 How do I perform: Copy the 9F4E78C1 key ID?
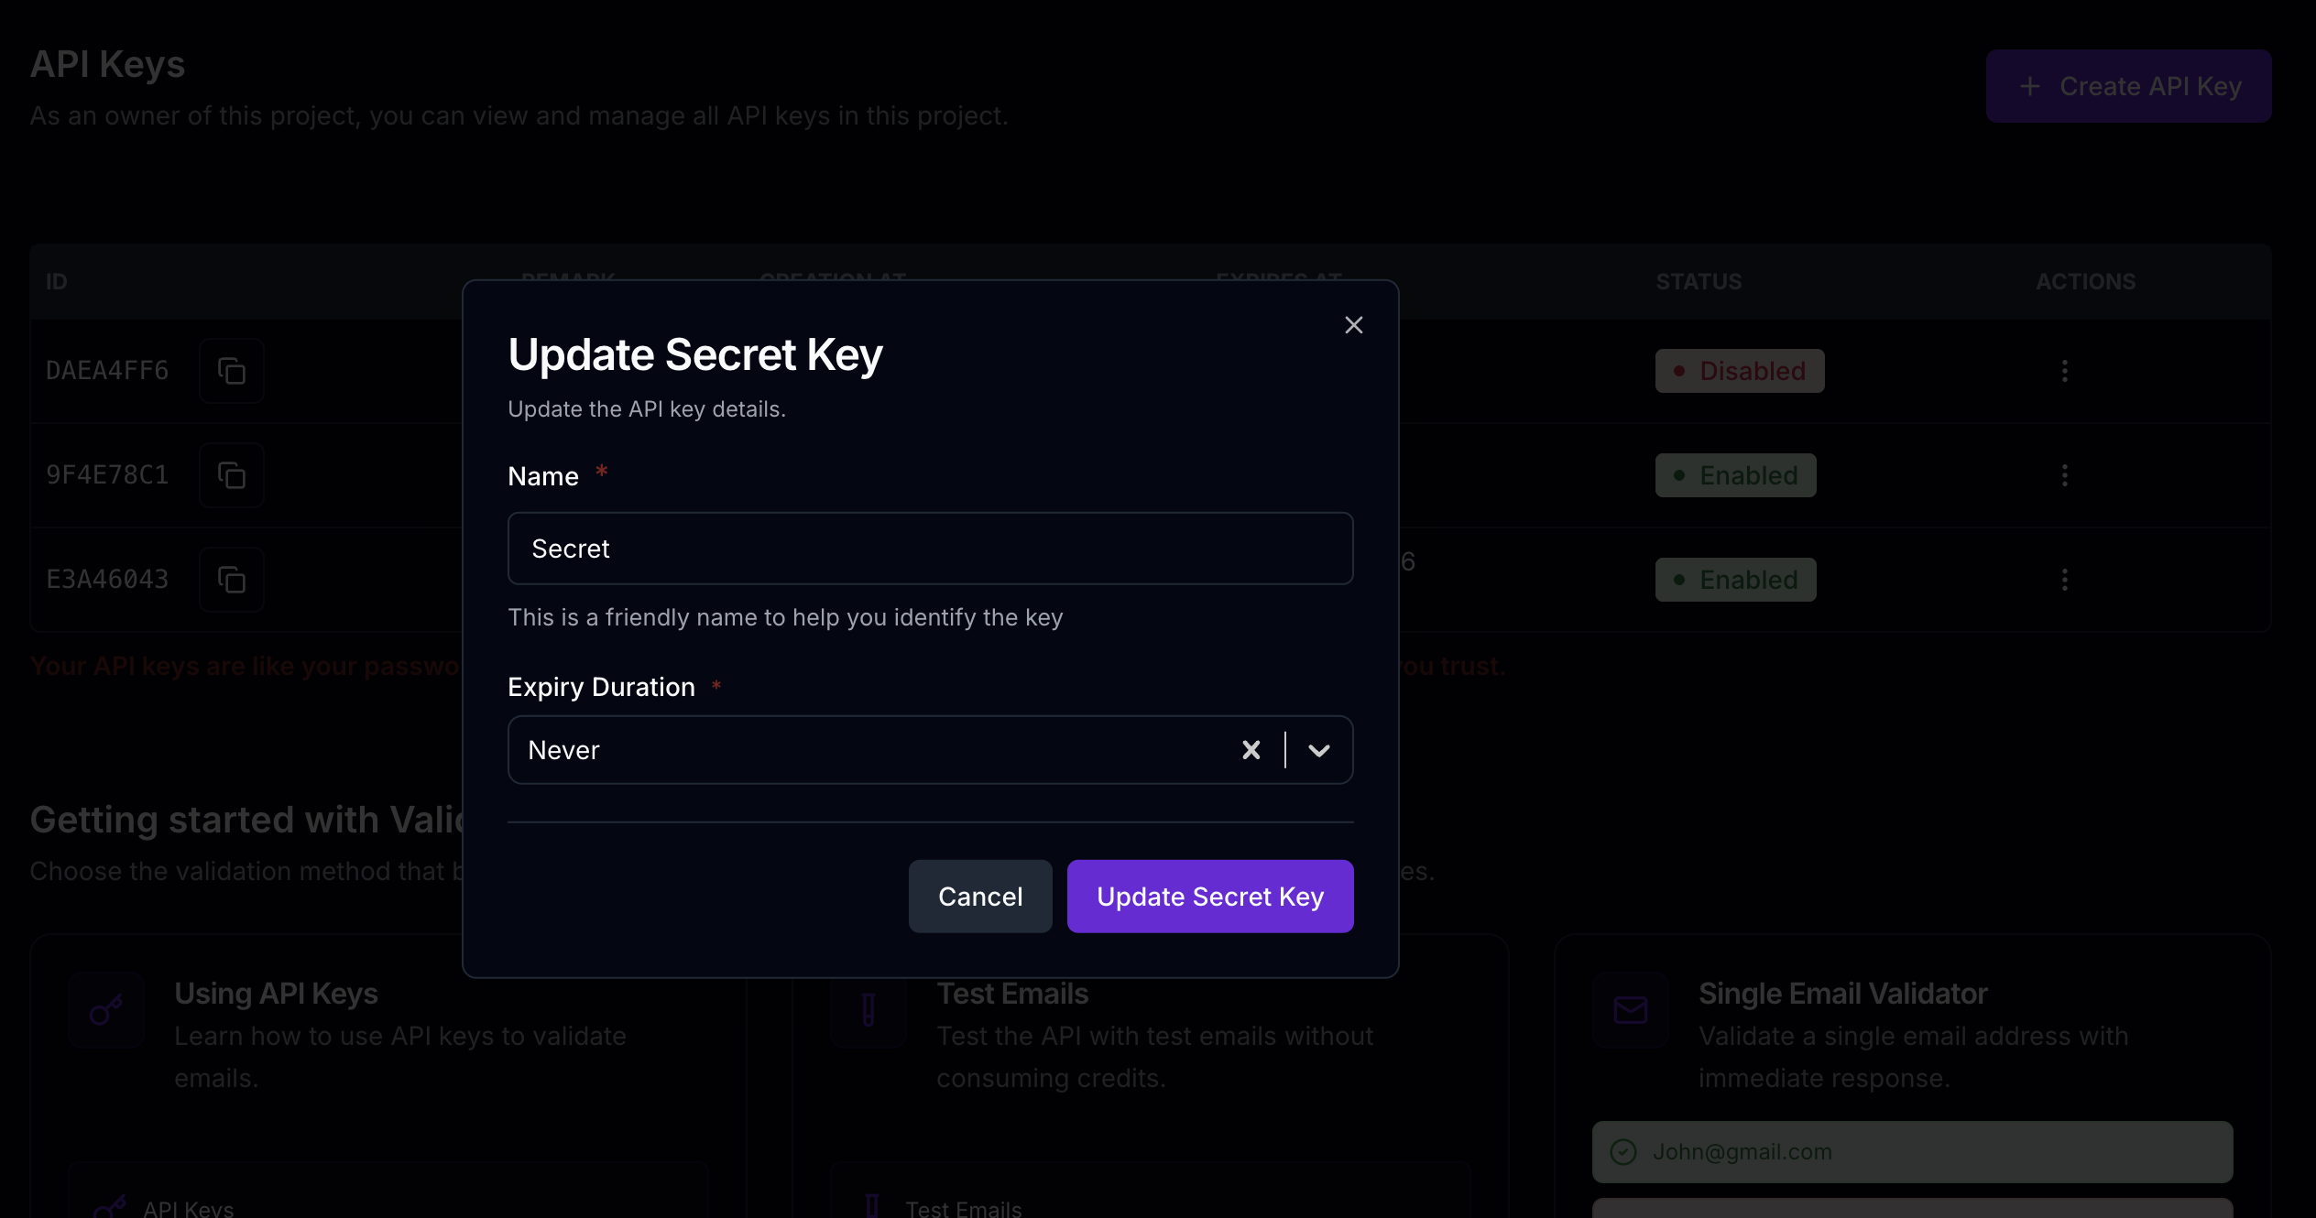(x=231, y=475)
